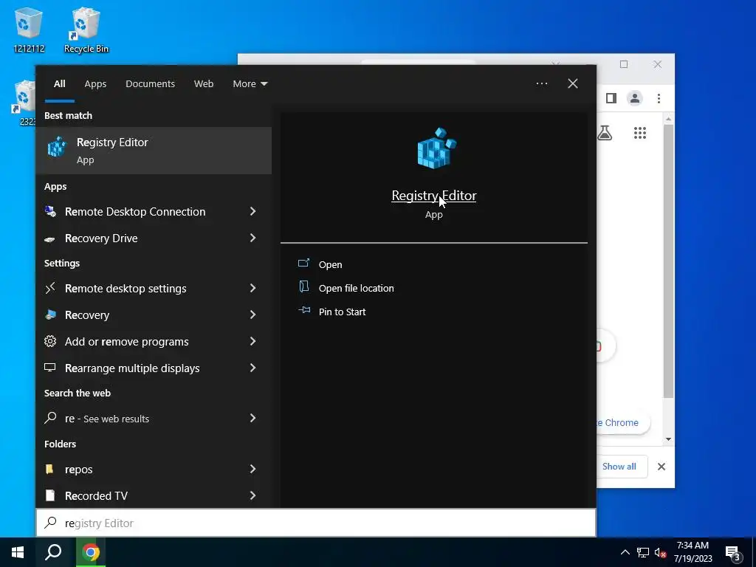Expand the Recorded TV result arrow

click(x=252, y=495)
